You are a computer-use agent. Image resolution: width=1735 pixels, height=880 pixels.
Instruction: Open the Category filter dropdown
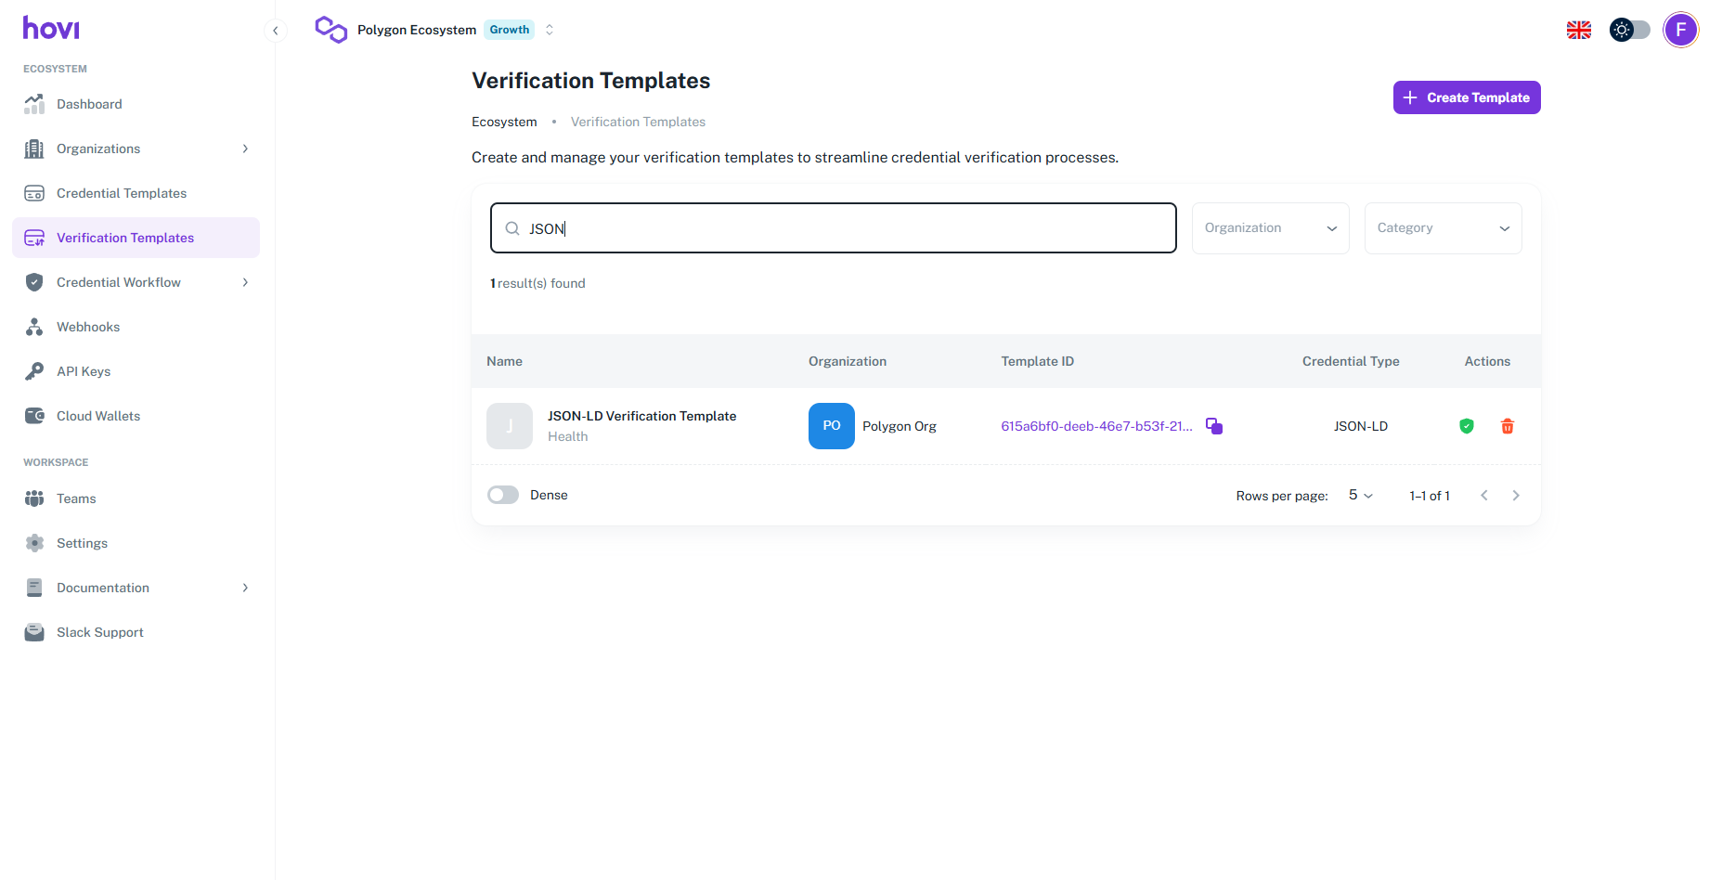1443,228
